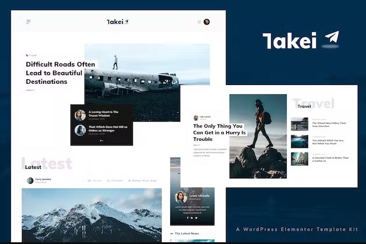Click the snowy mountain featured image
366x244 pixels.
click(x=91, y=215)
